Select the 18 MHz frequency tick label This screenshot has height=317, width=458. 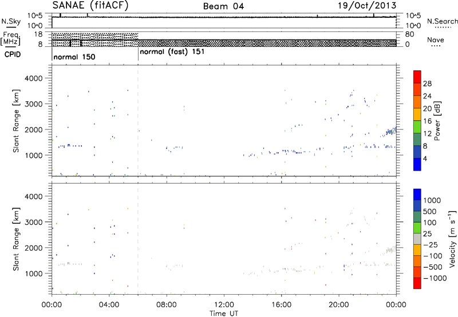pyautogui.click(x=38, y=34)
